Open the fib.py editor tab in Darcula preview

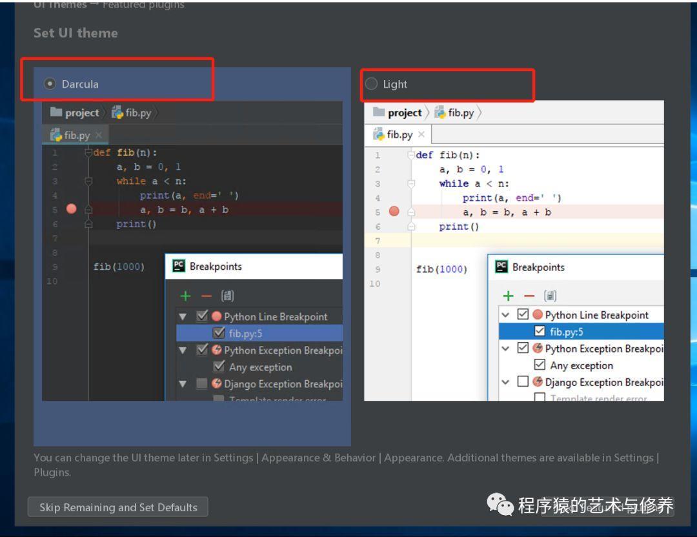76,135
